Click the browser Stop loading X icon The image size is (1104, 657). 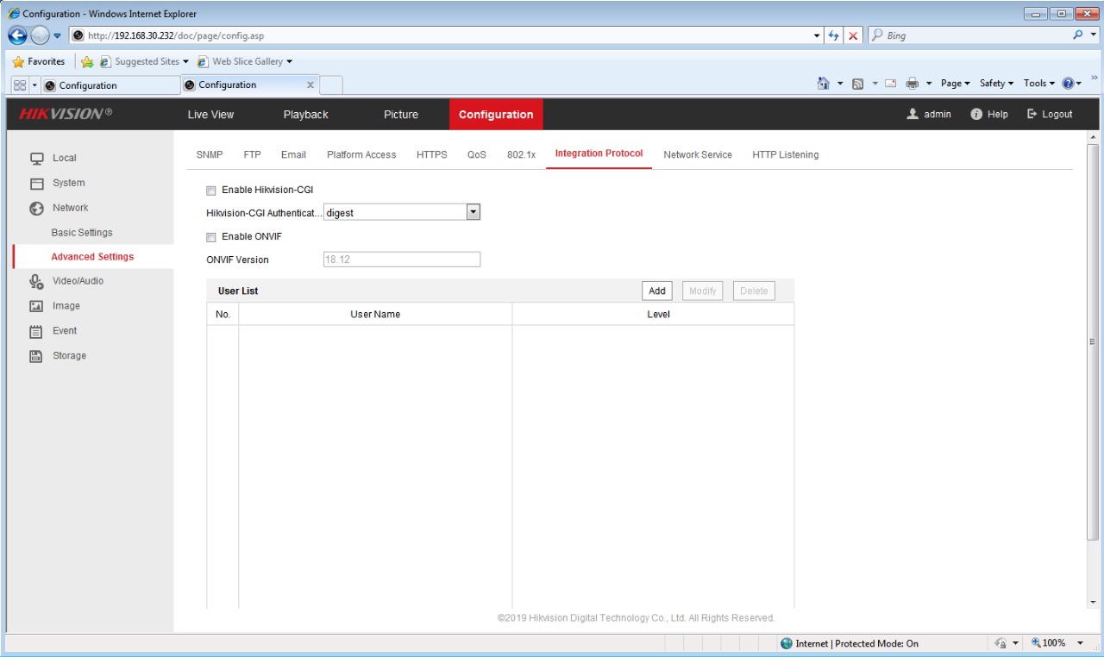pyautogui.click(x=853, y=36)
